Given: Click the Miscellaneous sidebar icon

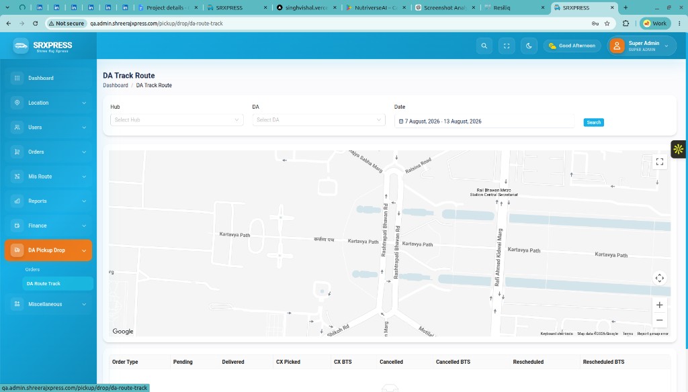Looking at the screenshot, I should [17, 304].
